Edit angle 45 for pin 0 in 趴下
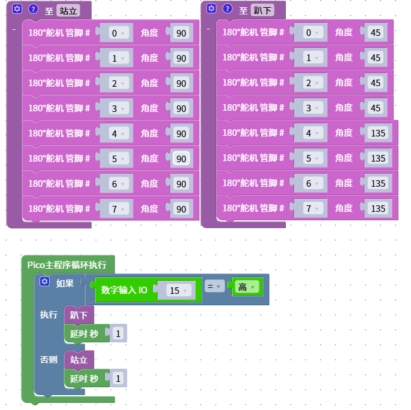Viewport: 411px width, 410px height. pyautogui.click(x=375, y=32)
